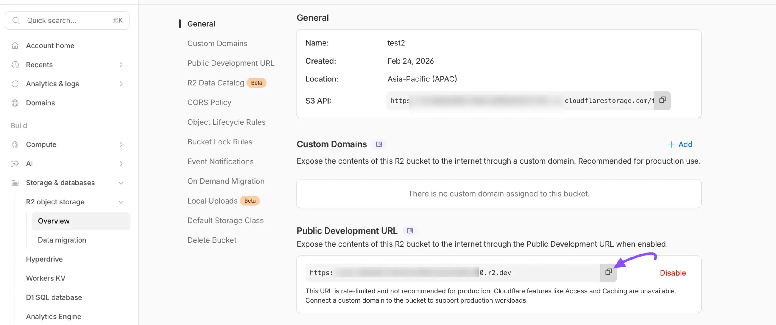Open Data migration under R2 storage

(62, 240)
